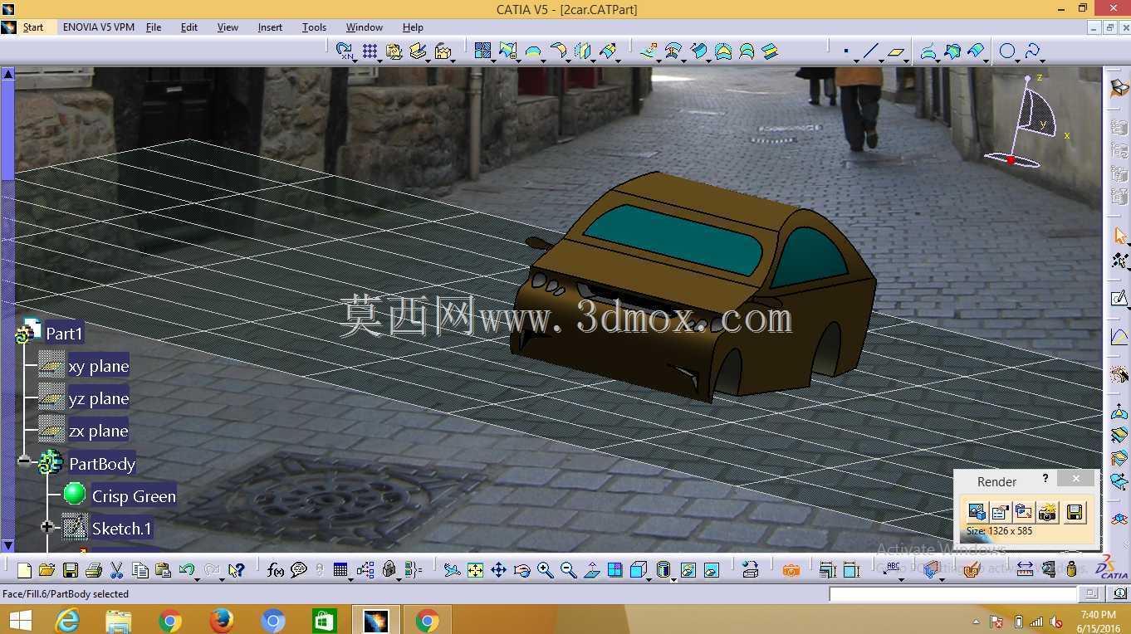Click the Multi-View quad window icon
Image resolution: width=1131 pixels, height=634 pixels.
[x=615, y=570]
